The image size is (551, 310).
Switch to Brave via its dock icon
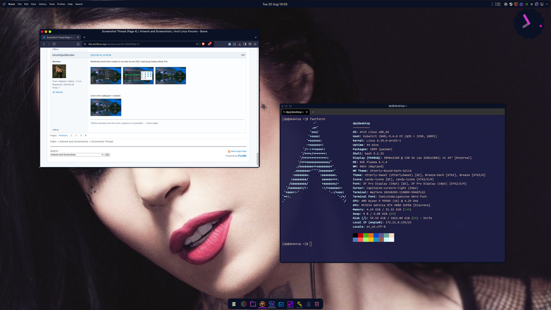262,304
